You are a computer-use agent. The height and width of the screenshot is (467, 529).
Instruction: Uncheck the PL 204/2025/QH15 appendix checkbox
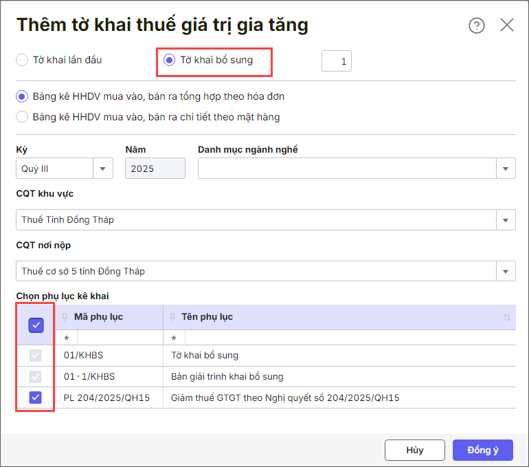point(36,398)
